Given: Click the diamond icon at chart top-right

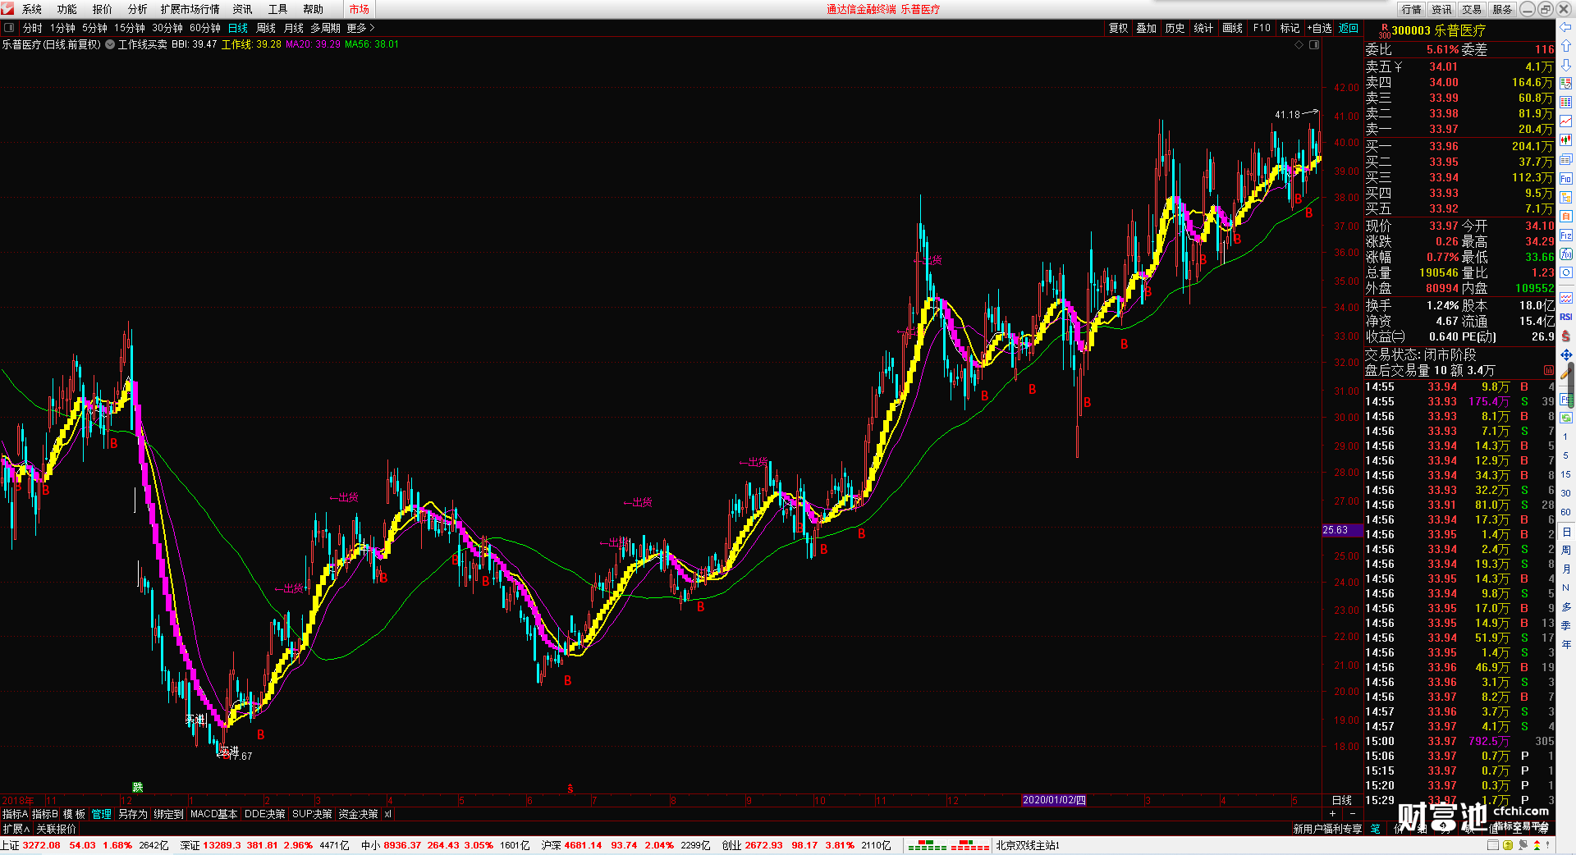Looking at the screenshot, I should click(x=1299, y=45).
